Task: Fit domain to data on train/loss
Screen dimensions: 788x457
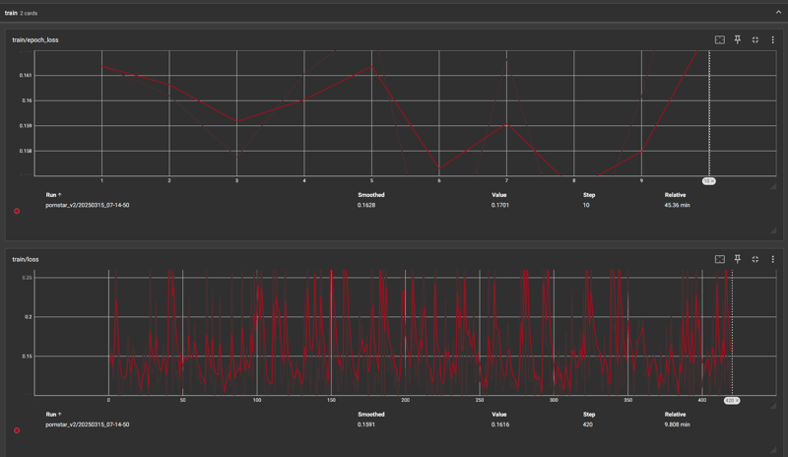Action: coord(720,259)
